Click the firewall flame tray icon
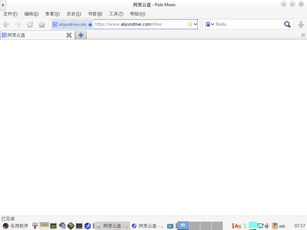 pyautogui.click(x=237, y=226)
